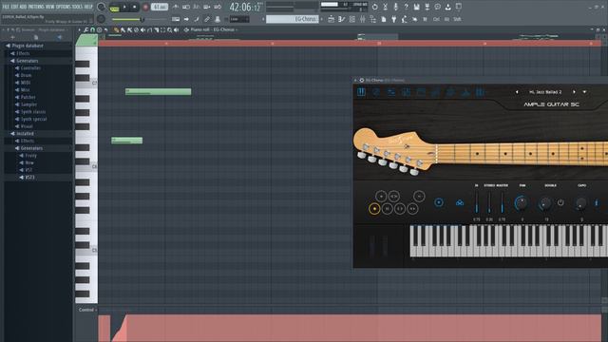The width and height of the screenshot is (608, 342).
Task: Select the Synth classic folder
Action: [x=33, y=112]
